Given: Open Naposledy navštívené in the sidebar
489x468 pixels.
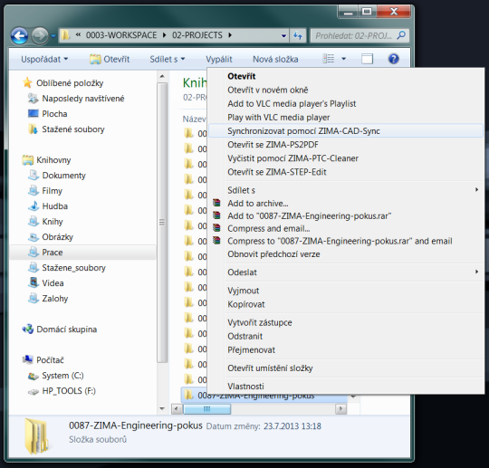Looking at the screenshot, I should pos(76,99).
